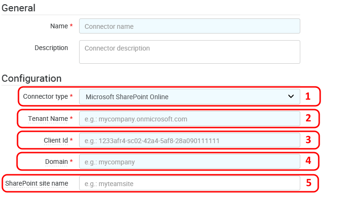Click the Name input field

pyautogui.click(x=189, y=26)
